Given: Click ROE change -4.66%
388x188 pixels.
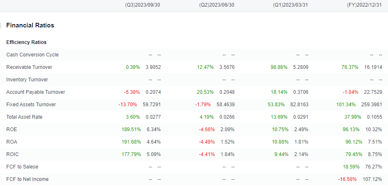Looking at the screenshot, I should point(207,129).
